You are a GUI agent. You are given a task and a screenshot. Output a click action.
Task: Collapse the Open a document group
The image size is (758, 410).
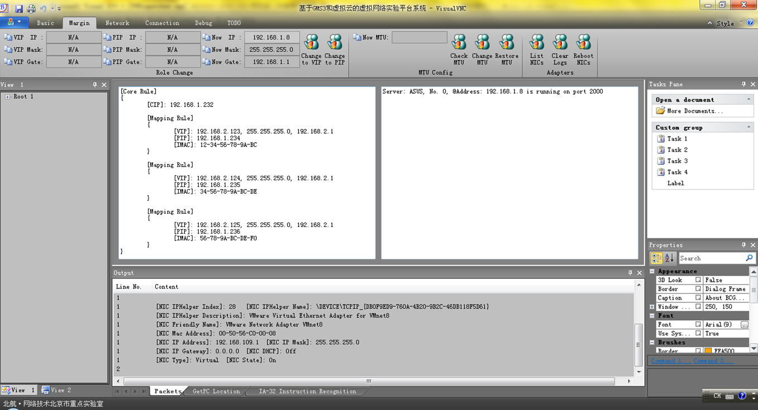749,99
